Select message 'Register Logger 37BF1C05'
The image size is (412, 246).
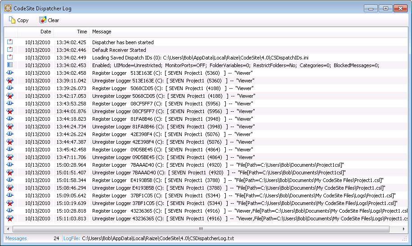(x=244, y=196)
